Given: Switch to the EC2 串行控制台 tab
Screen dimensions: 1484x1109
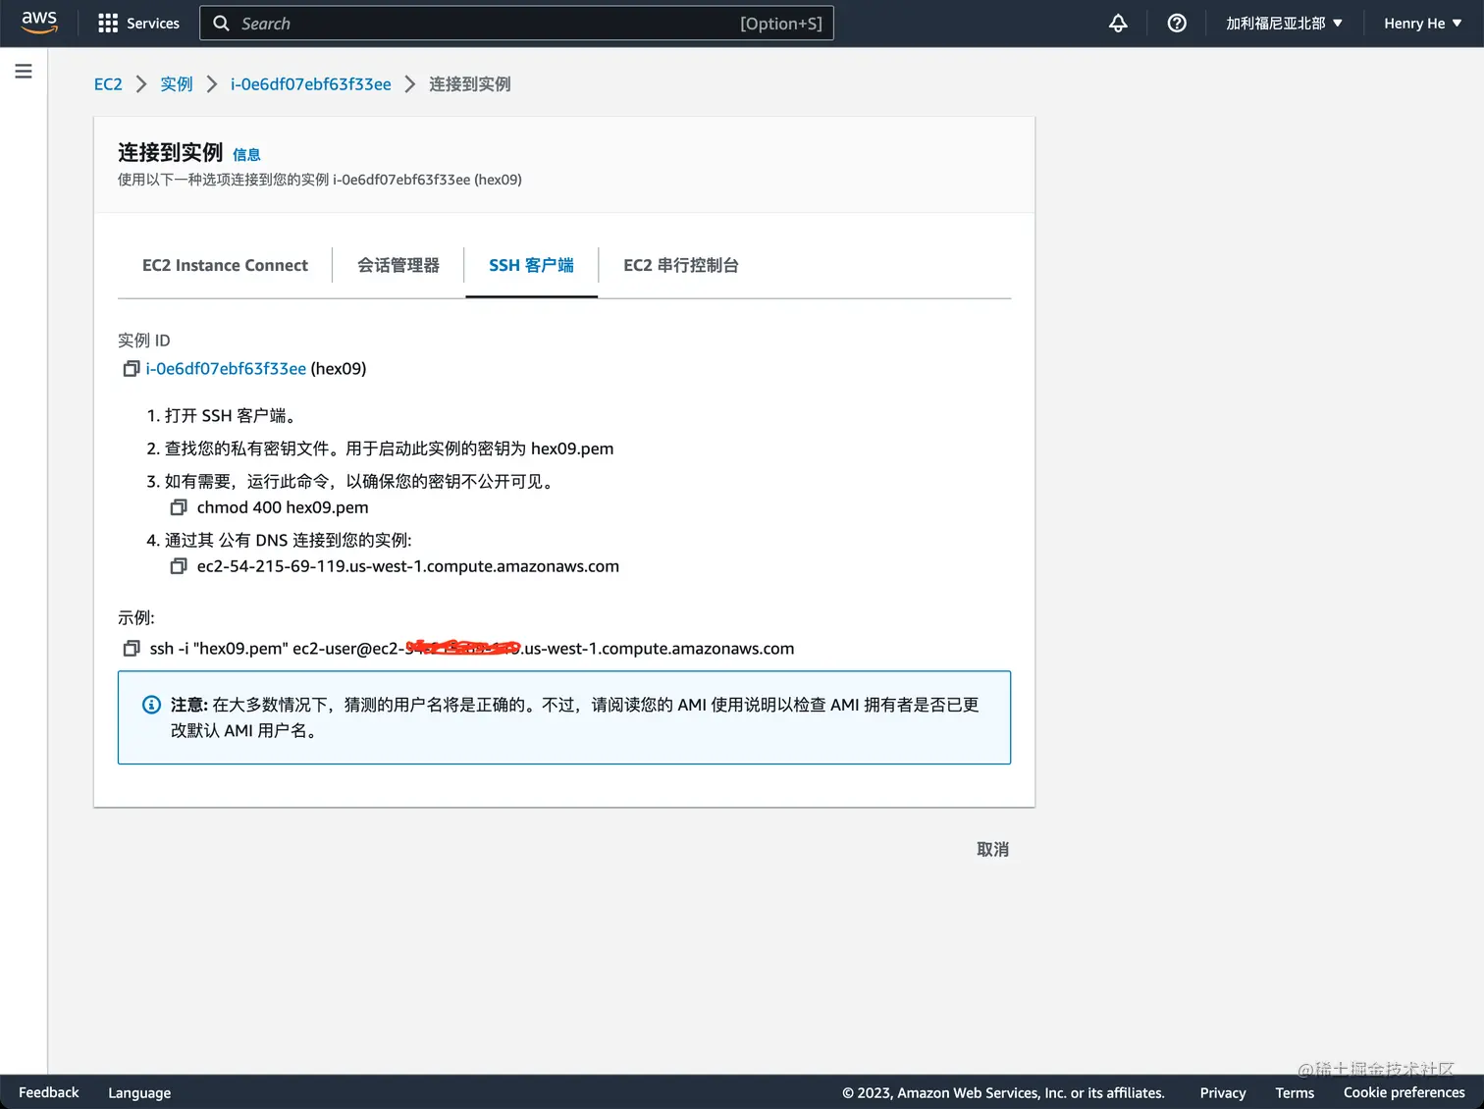Looking at the screenshot, I should pos(681,265).
